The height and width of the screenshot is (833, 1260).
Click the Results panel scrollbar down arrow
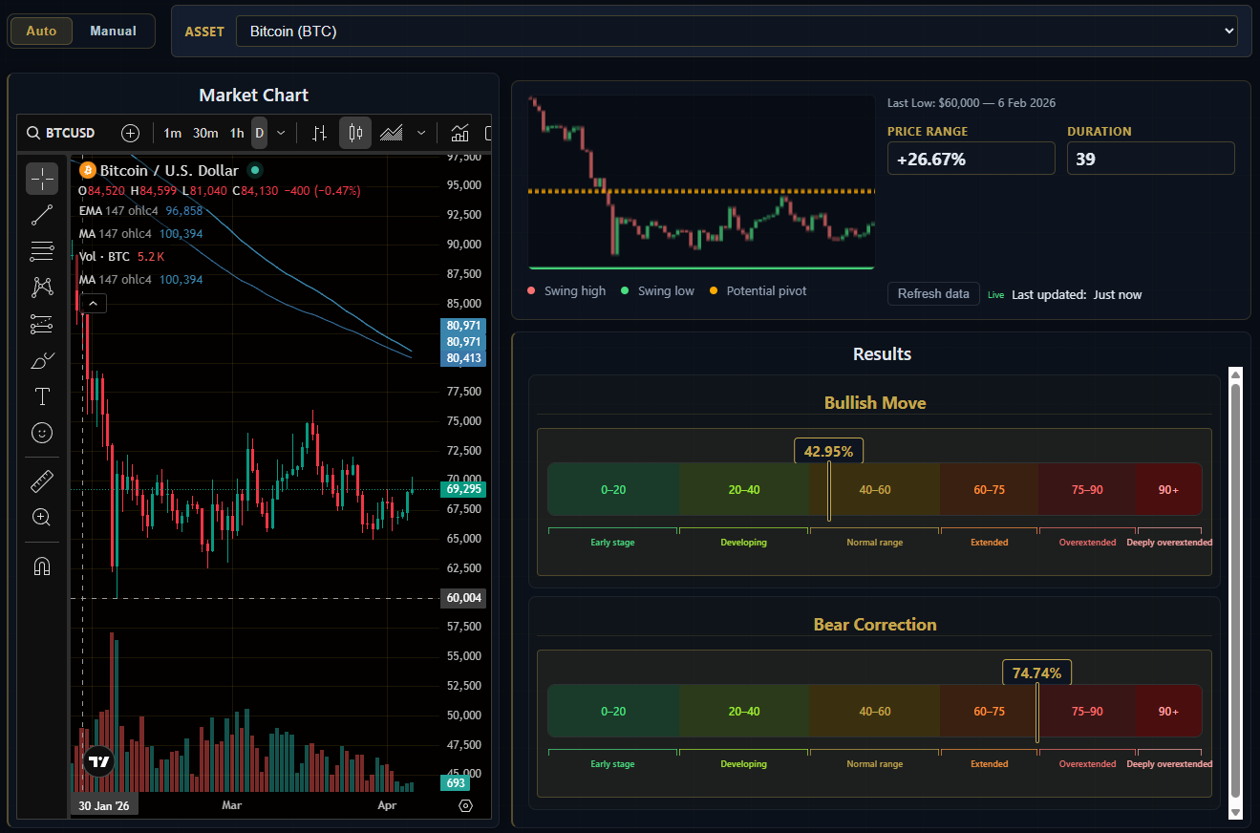pos(1235,811)
